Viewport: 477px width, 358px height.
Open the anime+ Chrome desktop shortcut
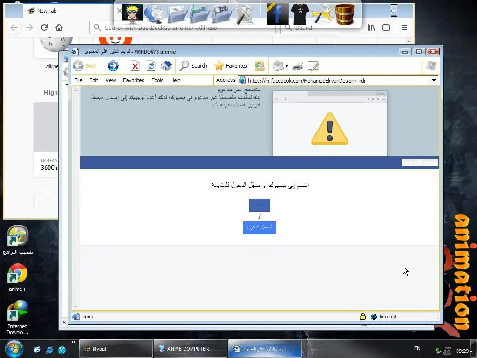(17, 278)
